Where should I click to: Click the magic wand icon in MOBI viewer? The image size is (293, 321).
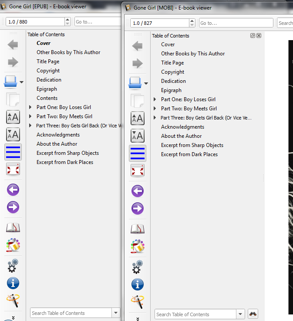point(138,302)
